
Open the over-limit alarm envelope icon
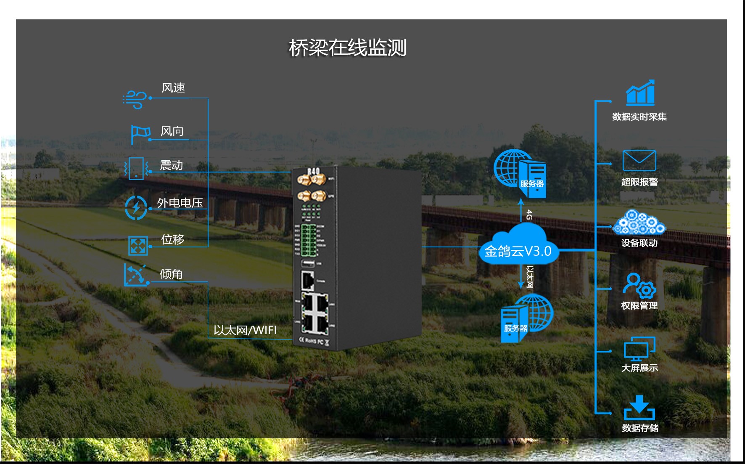639,160
